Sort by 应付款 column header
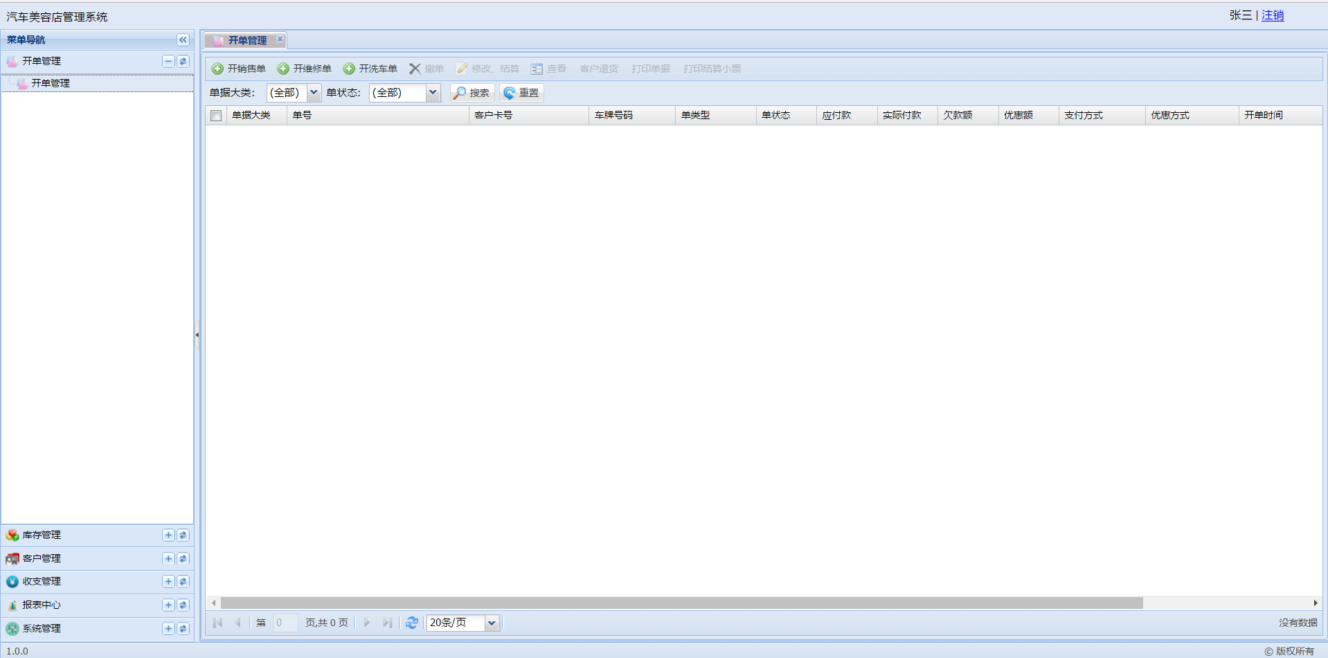Image resolution: width=1328 pixels, height=658 pixels. point(847,116)
